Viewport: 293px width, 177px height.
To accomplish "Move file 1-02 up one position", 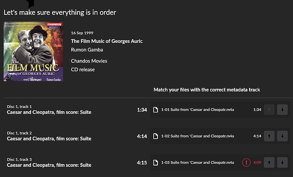I will (x=269, y=136).
